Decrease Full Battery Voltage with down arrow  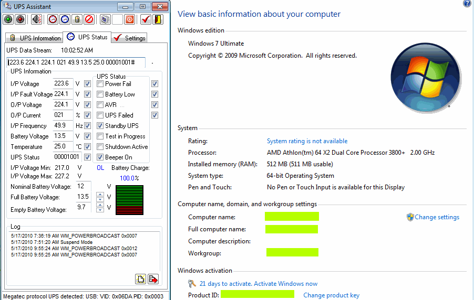100,199
